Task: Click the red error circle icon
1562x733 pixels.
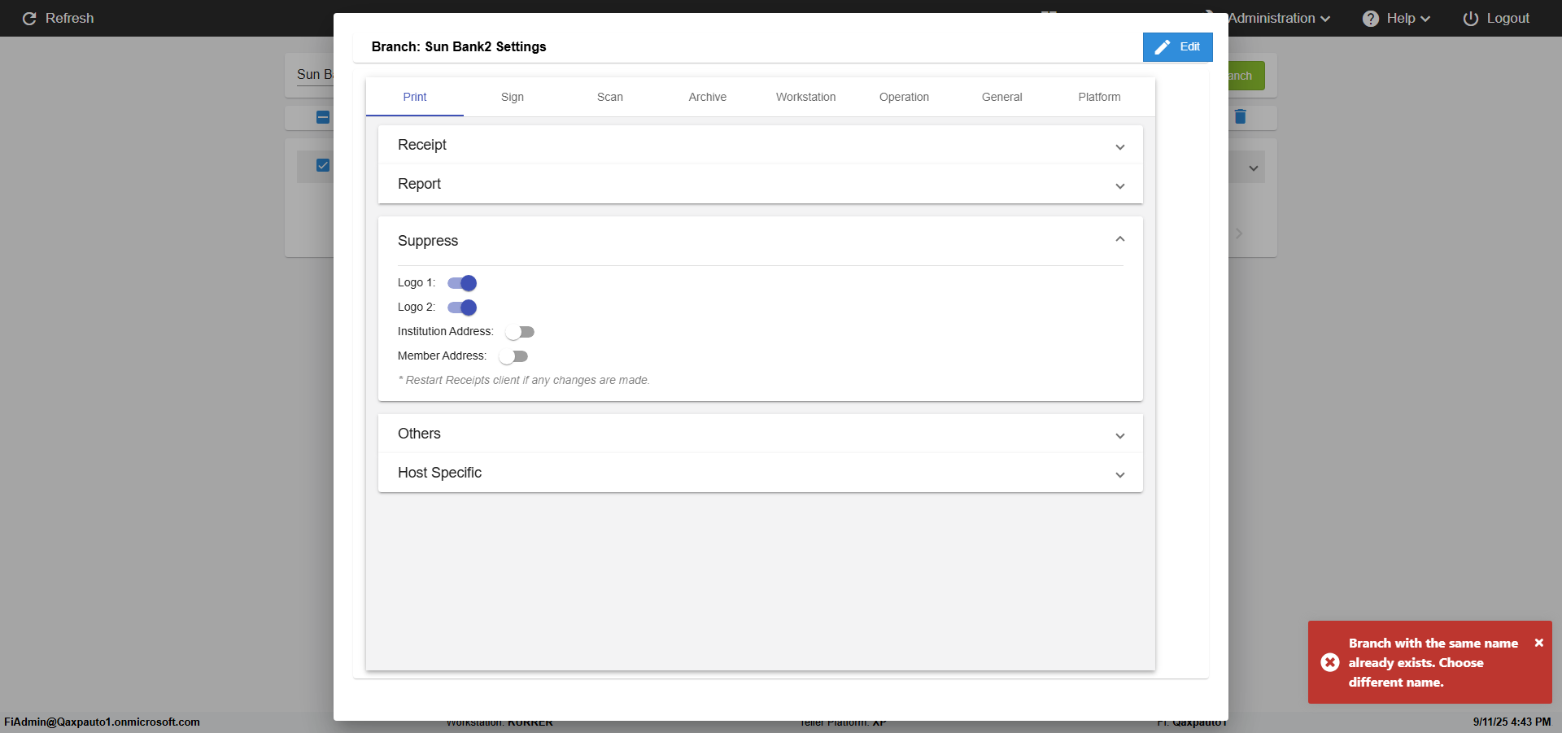Action: (x=1330, y=662)
